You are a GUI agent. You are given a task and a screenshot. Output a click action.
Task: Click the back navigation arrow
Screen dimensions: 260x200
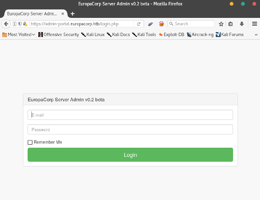pyautogui.click(x=6, y=24)
